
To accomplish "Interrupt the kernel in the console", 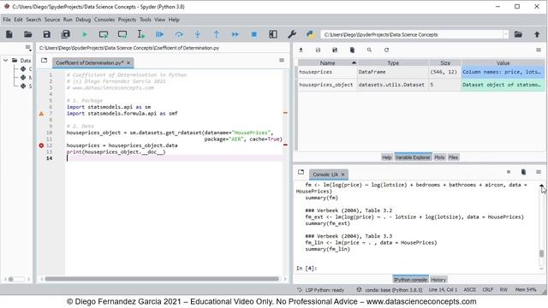I will point(509,172).
